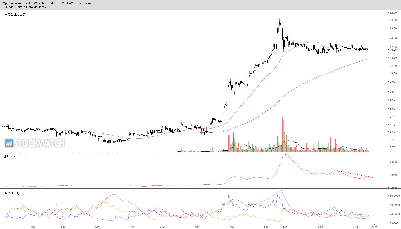Image resolution: width=401 pixels, height=229 pixels.
Task: Click the MA (50, close, 0) indicator label
Action: point(14,15)
